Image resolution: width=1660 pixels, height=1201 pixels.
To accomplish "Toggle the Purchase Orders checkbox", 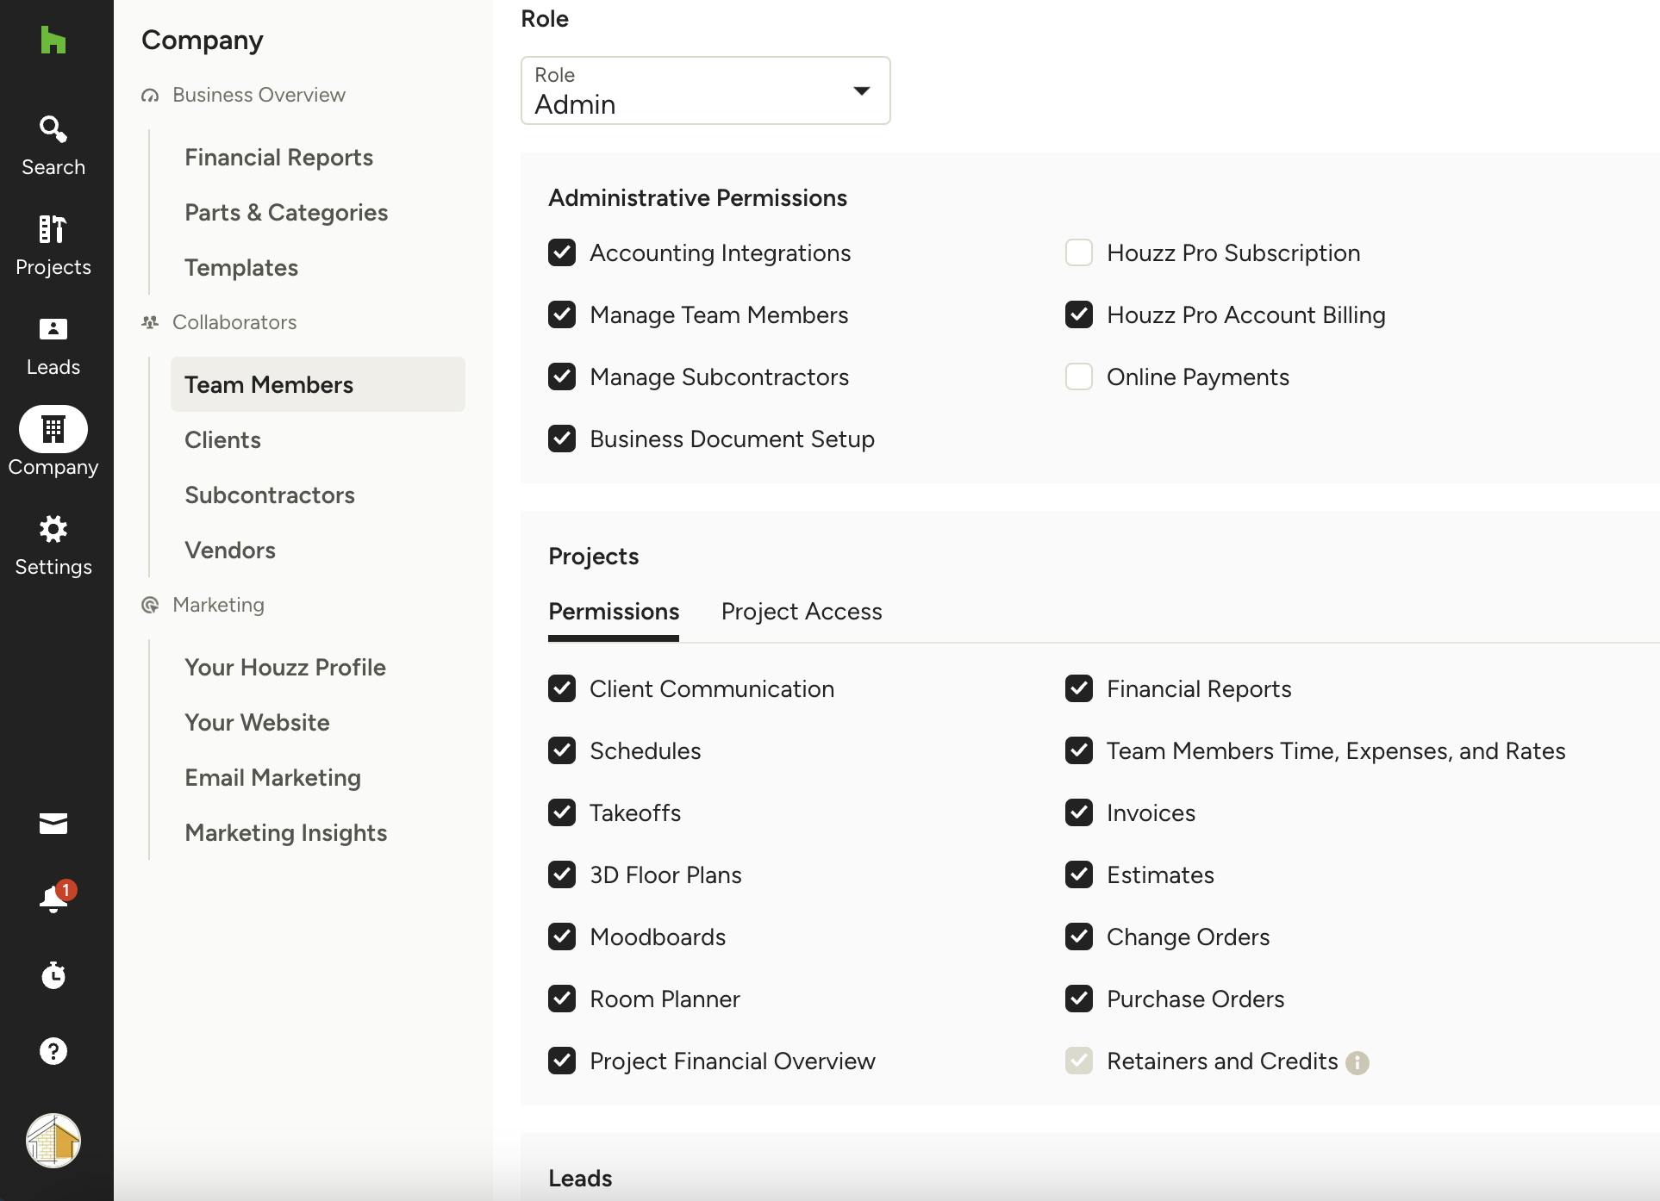I will [1079, 999].
